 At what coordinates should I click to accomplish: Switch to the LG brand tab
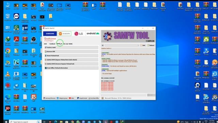click(79, 33)
